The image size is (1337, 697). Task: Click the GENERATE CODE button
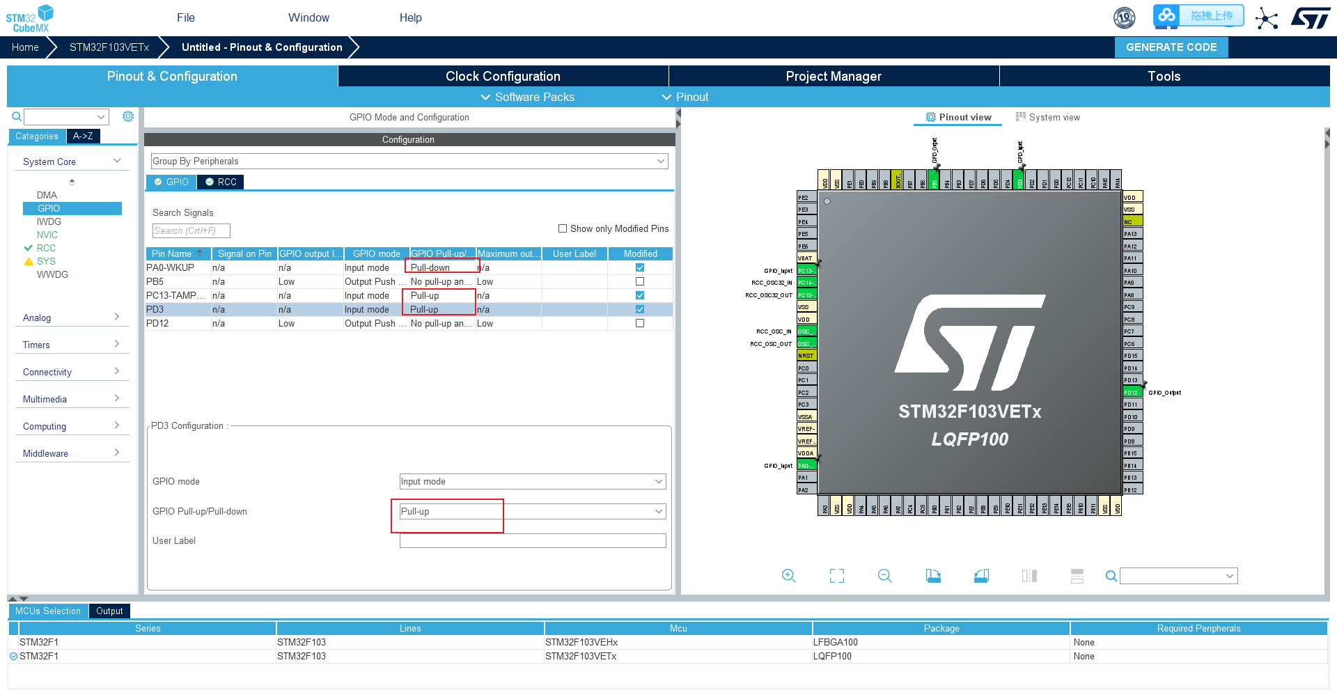(1171, 47)
